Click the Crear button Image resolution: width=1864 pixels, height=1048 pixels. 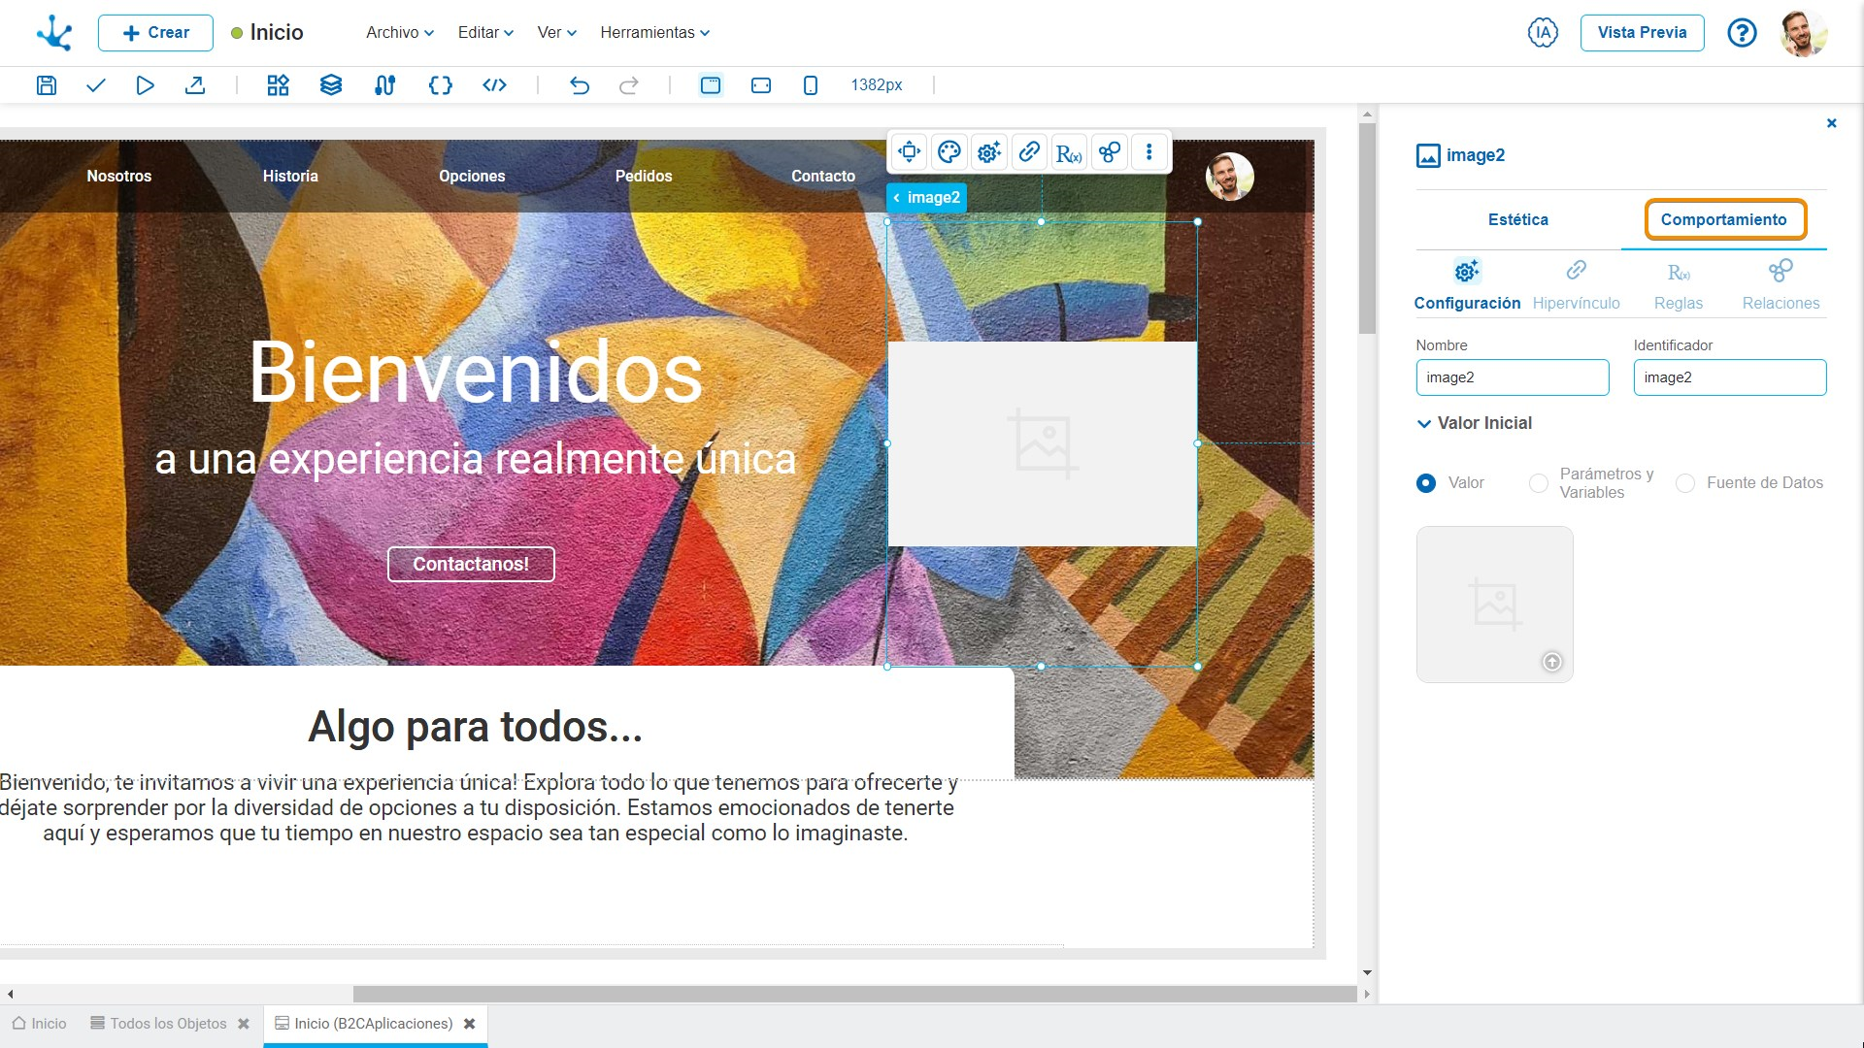155,33
